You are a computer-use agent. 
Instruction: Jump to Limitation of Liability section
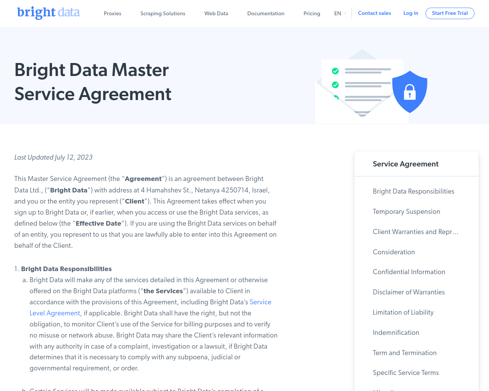tap(403, 312)
